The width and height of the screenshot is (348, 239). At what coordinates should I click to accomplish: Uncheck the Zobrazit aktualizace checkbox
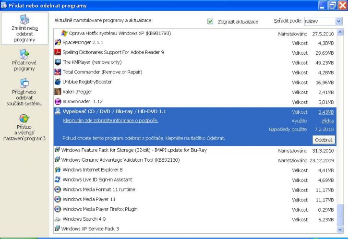point(210,21)
